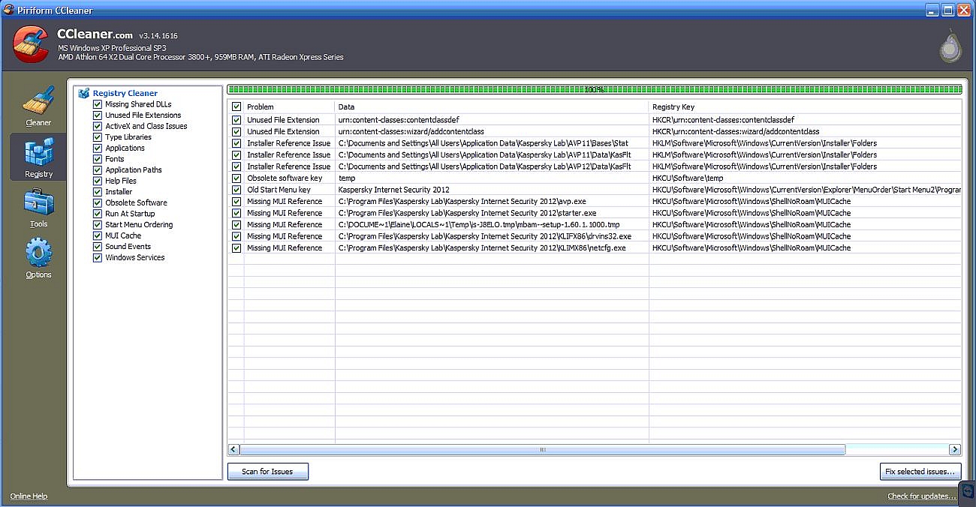
Task: Uncheck the Obsolete software key result
Action: point(236,178)
